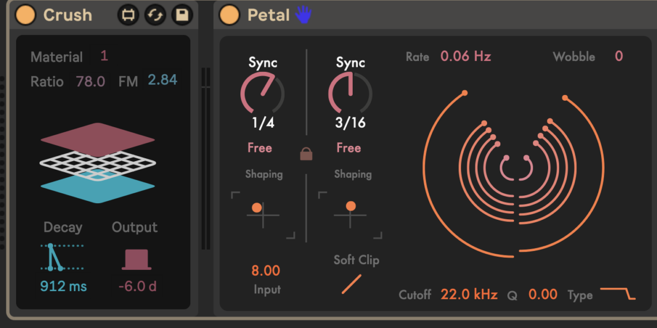
Task: Click the right Sync knob set to 3/16
Action: 350,95
